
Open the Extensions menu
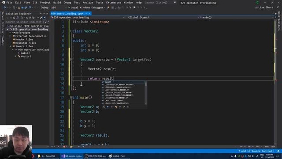(x=114, y=3)
